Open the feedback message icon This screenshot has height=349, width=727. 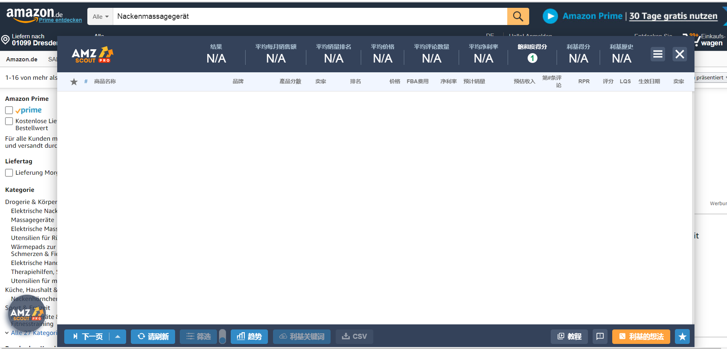point(600,336)
